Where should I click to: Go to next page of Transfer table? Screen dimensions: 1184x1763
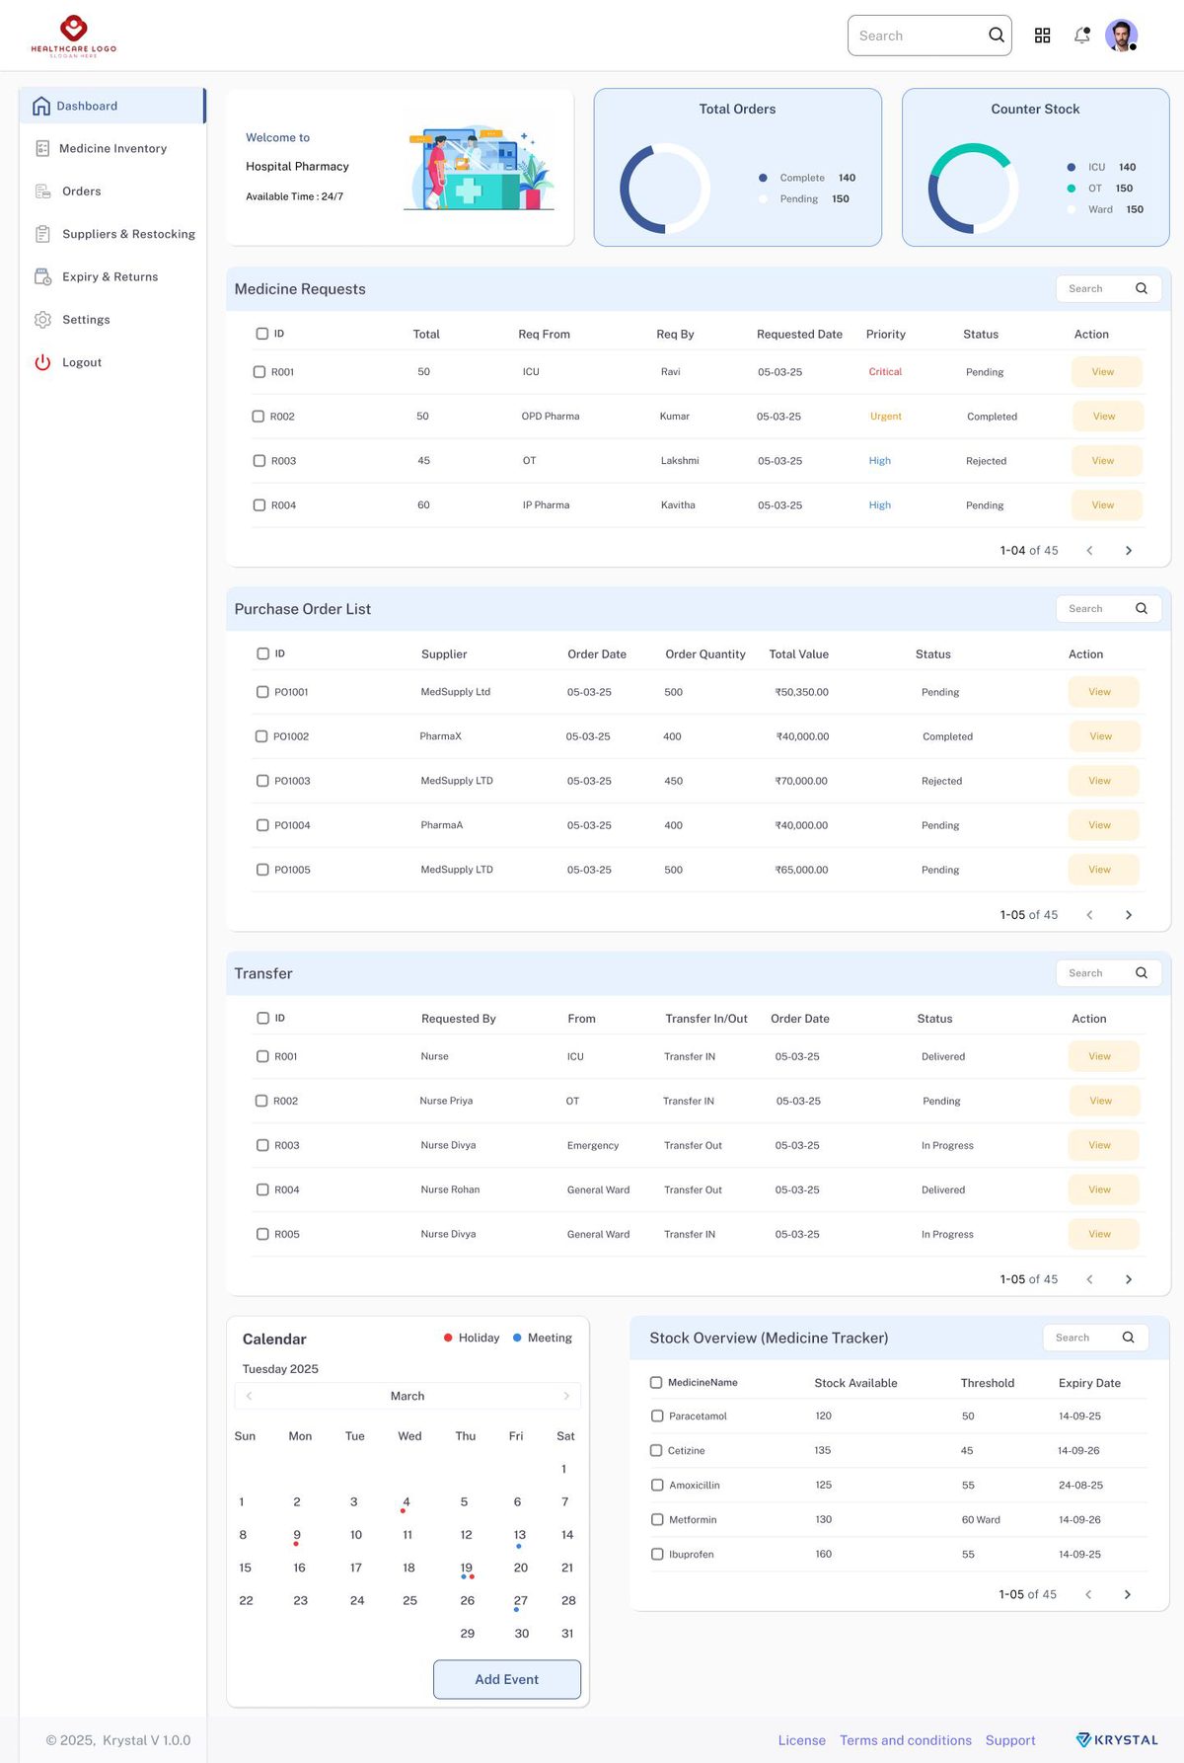point(1129,1279)
